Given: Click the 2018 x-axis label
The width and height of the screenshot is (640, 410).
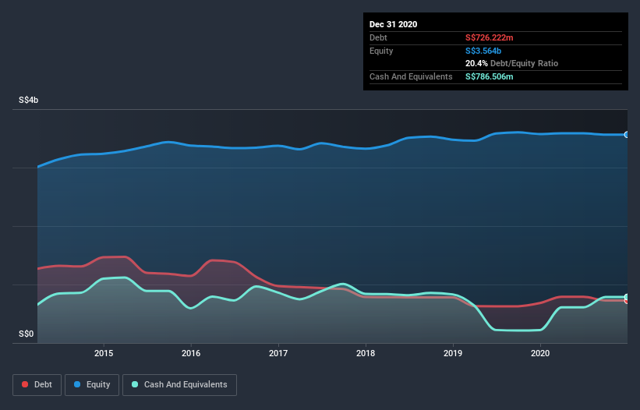Looking at the screenshot, I should pos(366,353).
